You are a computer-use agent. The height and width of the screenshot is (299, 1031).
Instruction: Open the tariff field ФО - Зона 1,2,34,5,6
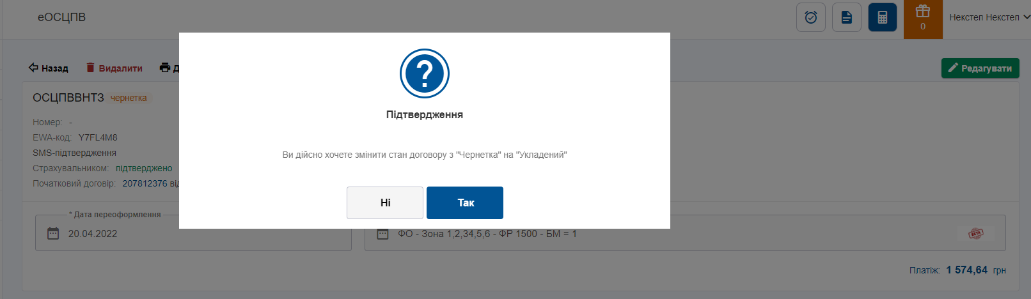tap(685, 233)
